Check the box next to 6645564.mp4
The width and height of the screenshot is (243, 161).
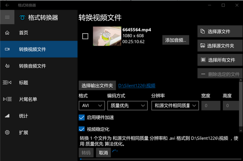[x=85, y=36]
